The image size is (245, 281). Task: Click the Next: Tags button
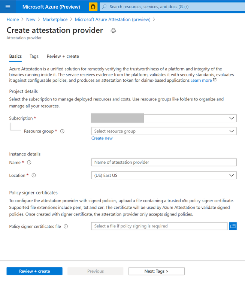(156, 271)
